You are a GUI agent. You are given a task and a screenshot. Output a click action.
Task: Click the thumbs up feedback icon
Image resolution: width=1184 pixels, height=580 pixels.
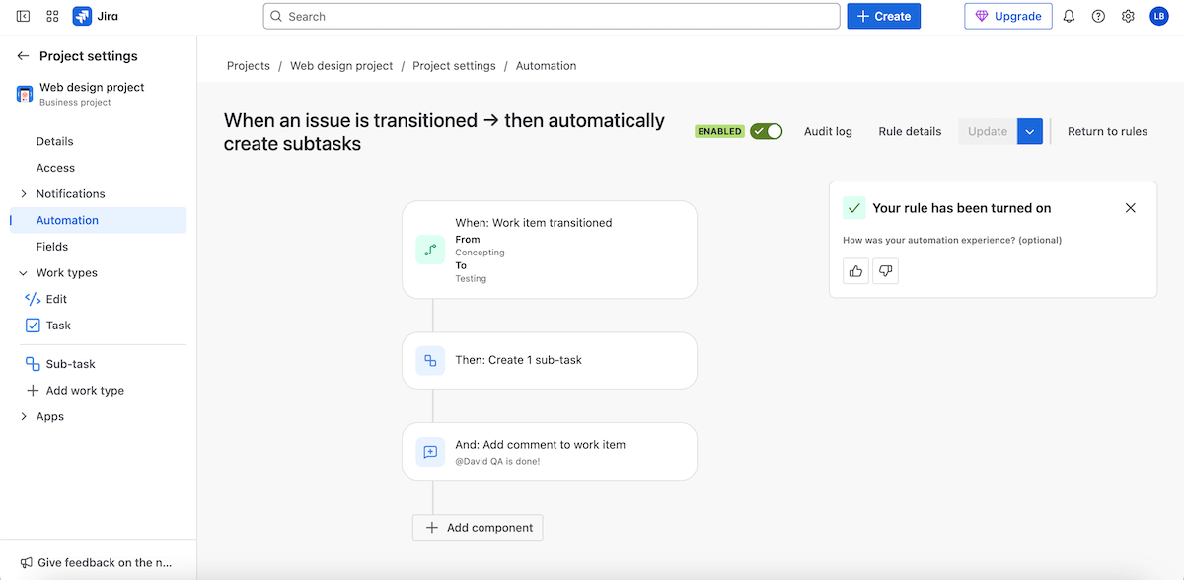855,271
